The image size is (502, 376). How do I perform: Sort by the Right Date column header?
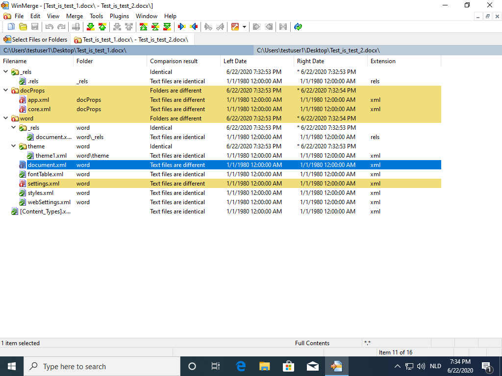331,61
